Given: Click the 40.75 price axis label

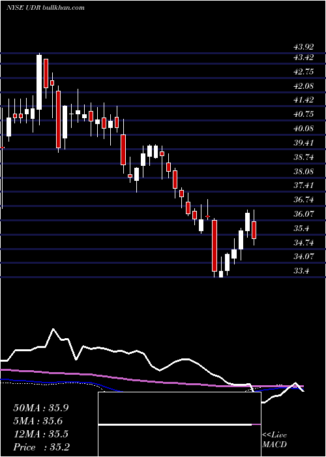Looking at the screenshot, I should coord(303,114).
